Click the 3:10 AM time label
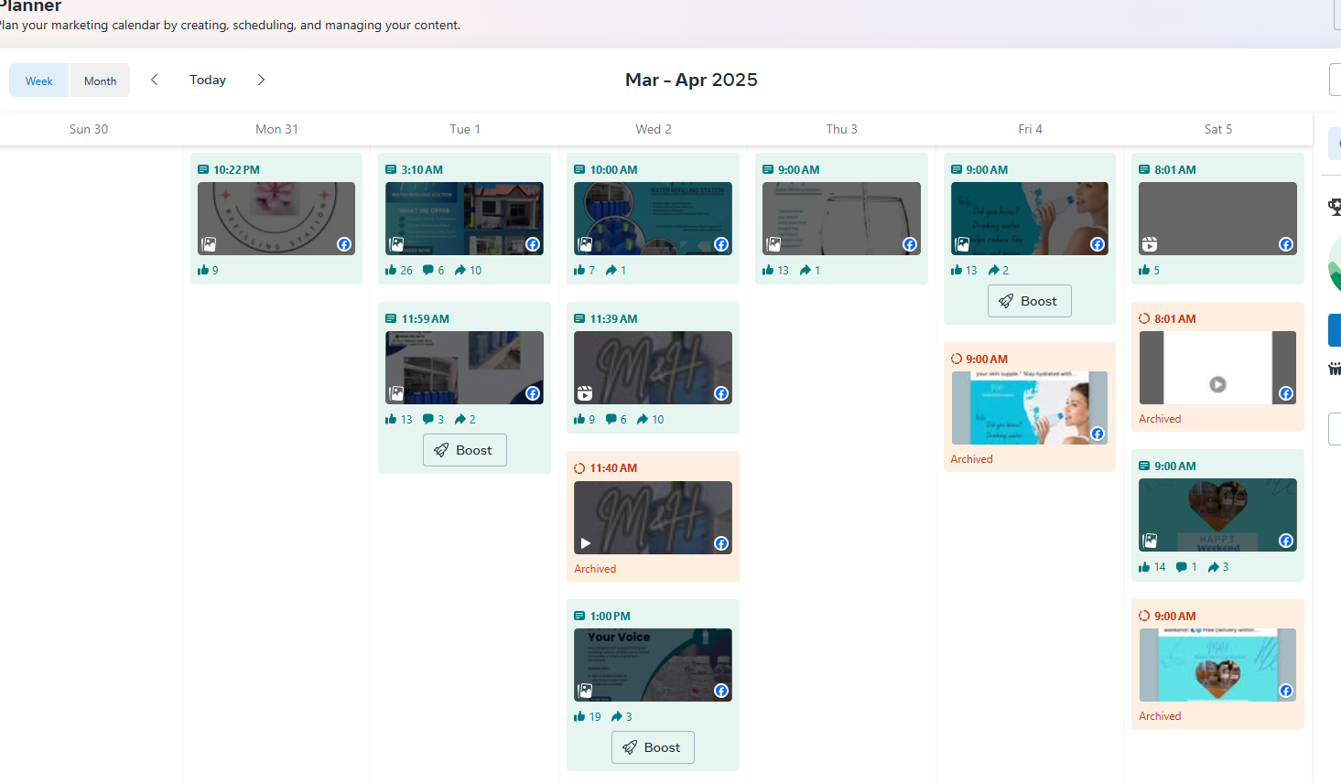 422,170
